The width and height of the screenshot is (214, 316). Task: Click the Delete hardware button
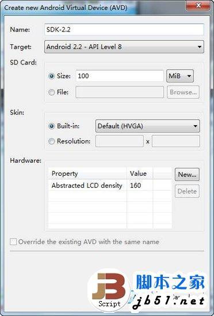point(187,191)
